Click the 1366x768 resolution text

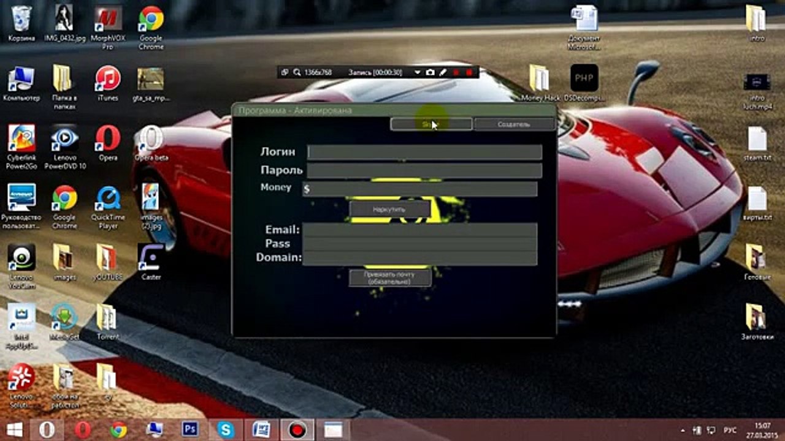318,72
